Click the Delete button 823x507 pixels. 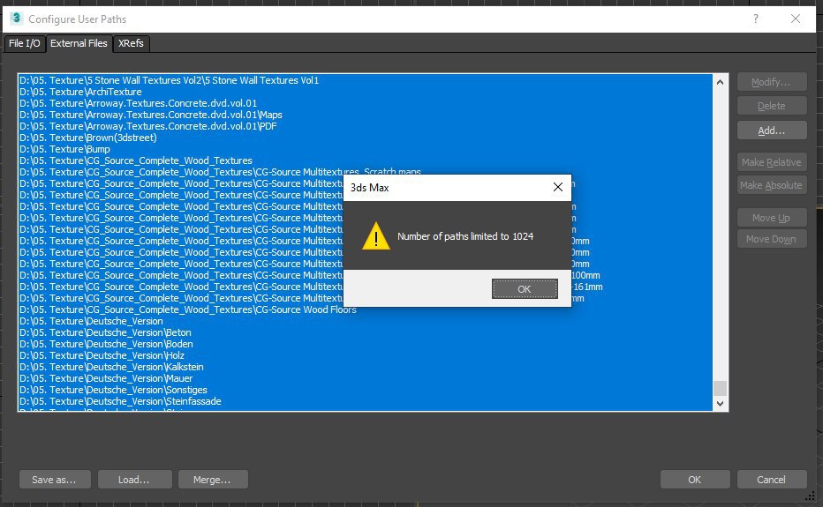(x=771, y=106)
